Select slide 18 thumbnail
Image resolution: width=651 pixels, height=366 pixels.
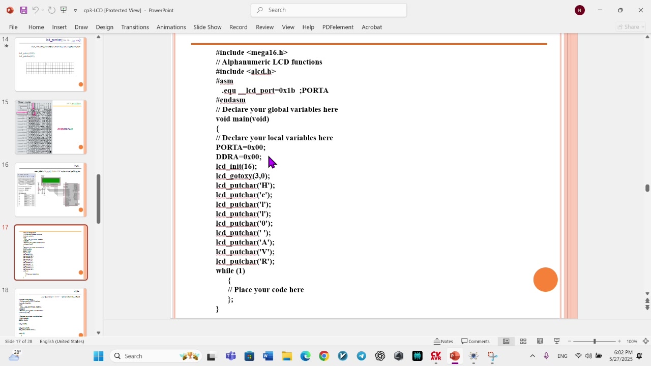click(x=51, y=312)
